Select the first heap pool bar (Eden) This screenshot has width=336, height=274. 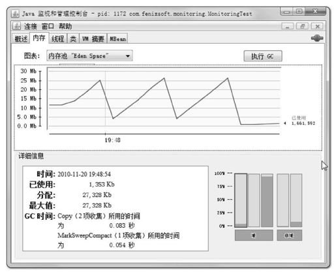click(x=241, y=200)
